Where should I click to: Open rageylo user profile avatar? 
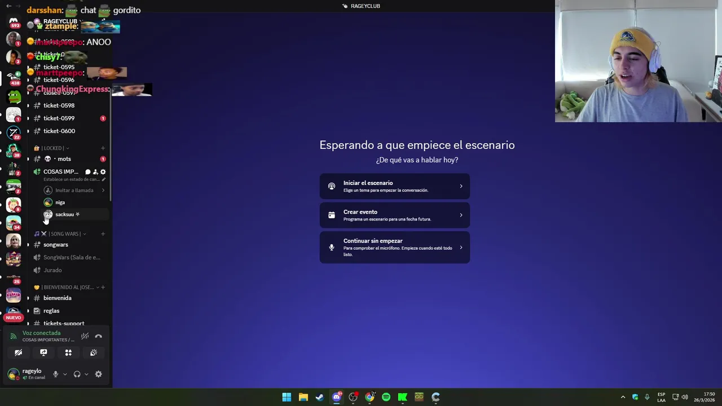(12, 374)
